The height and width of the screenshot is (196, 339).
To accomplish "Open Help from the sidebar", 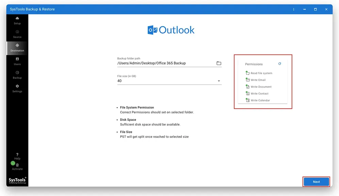I will pyautogui.click(x=17, y=157).
